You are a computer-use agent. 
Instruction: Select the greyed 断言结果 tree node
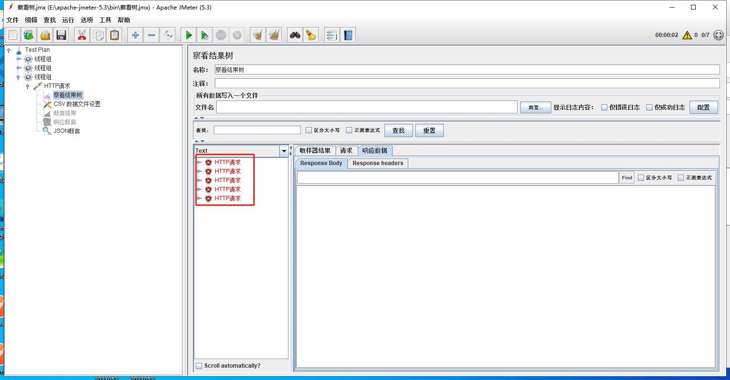click(65, 113)
